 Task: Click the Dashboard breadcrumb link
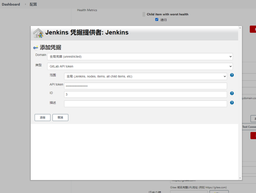(11, 4)
